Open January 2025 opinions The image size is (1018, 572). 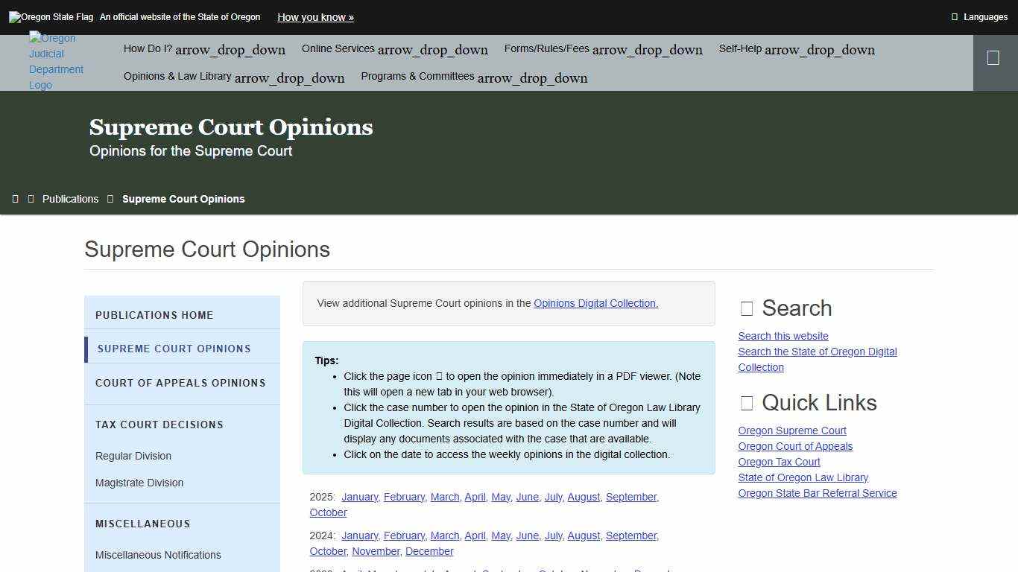(359, 497)
